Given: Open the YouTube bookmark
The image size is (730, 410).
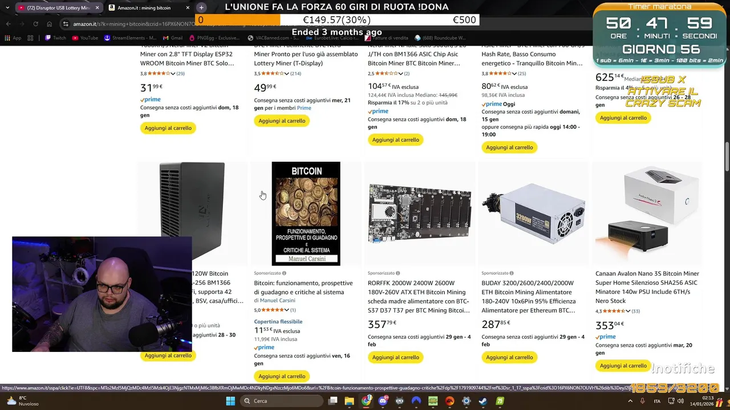Looking at the screenshot, I should tap(85, 38).
